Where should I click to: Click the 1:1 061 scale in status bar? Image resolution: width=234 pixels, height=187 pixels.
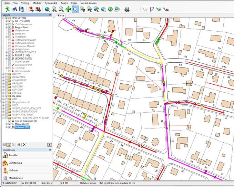coord(64,183)
